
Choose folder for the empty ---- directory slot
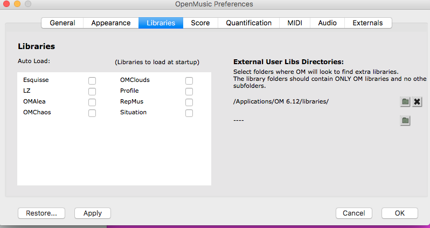tap(405, 120)
